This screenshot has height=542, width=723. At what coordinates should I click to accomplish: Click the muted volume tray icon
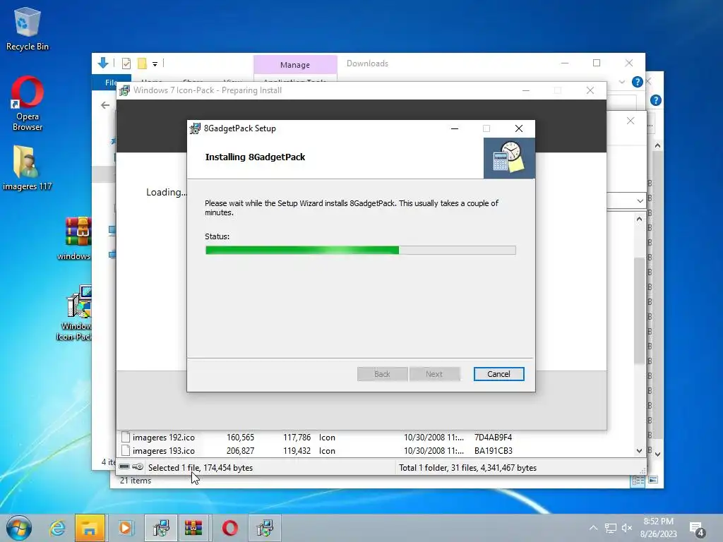[627, 528]
